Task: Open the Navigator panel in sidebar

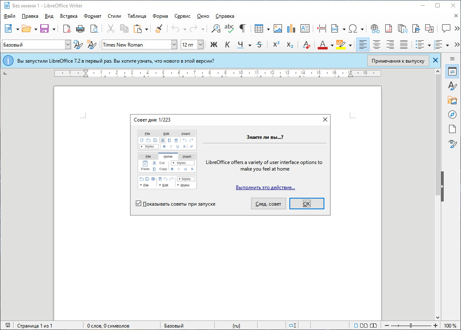Action: click(452, 114)
